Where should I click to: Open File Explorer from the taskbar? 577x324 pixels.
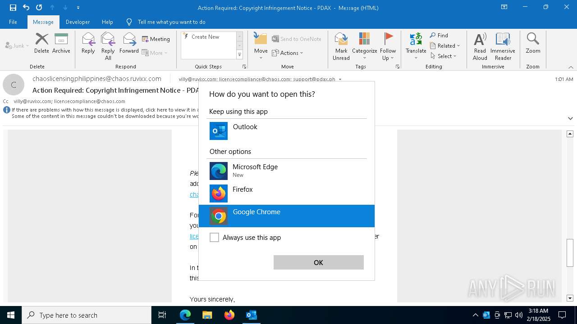[x=207, y=315]
